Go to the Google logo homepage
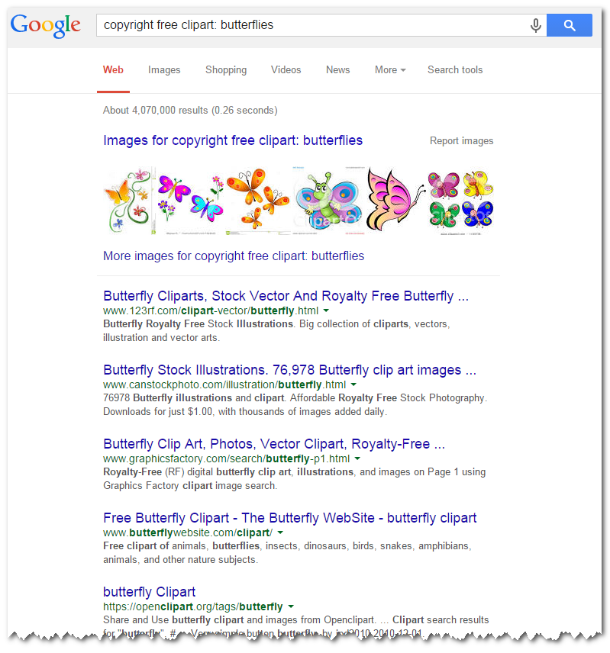The height and width of the screenshot is (653, 610). [x=45, y=25]
